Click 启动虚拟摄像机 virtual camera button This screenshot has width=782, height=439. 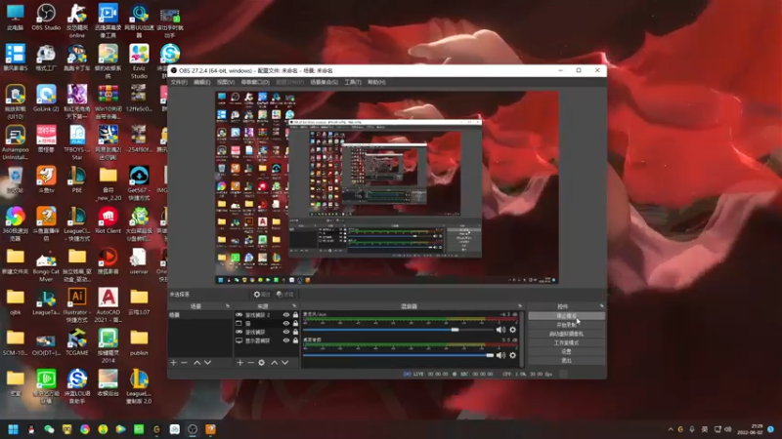566,334
